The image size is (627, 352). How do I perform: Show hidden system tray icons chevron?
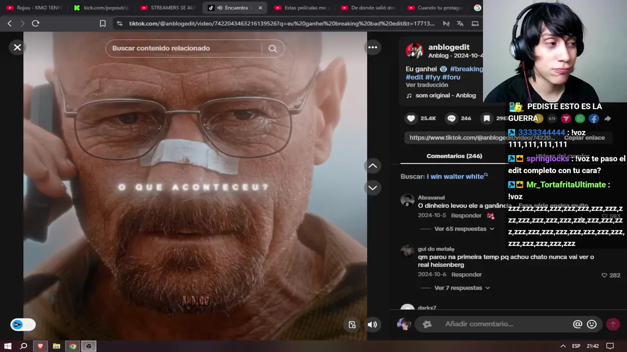(x=563, y=346)
